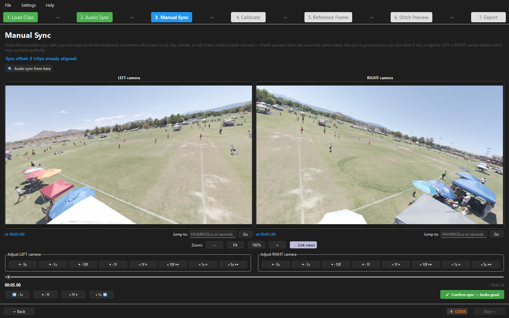Focus the LEFT camera Jump to field
The height and width of the screenshot is (318, 509).
click(x=213, y=234)
